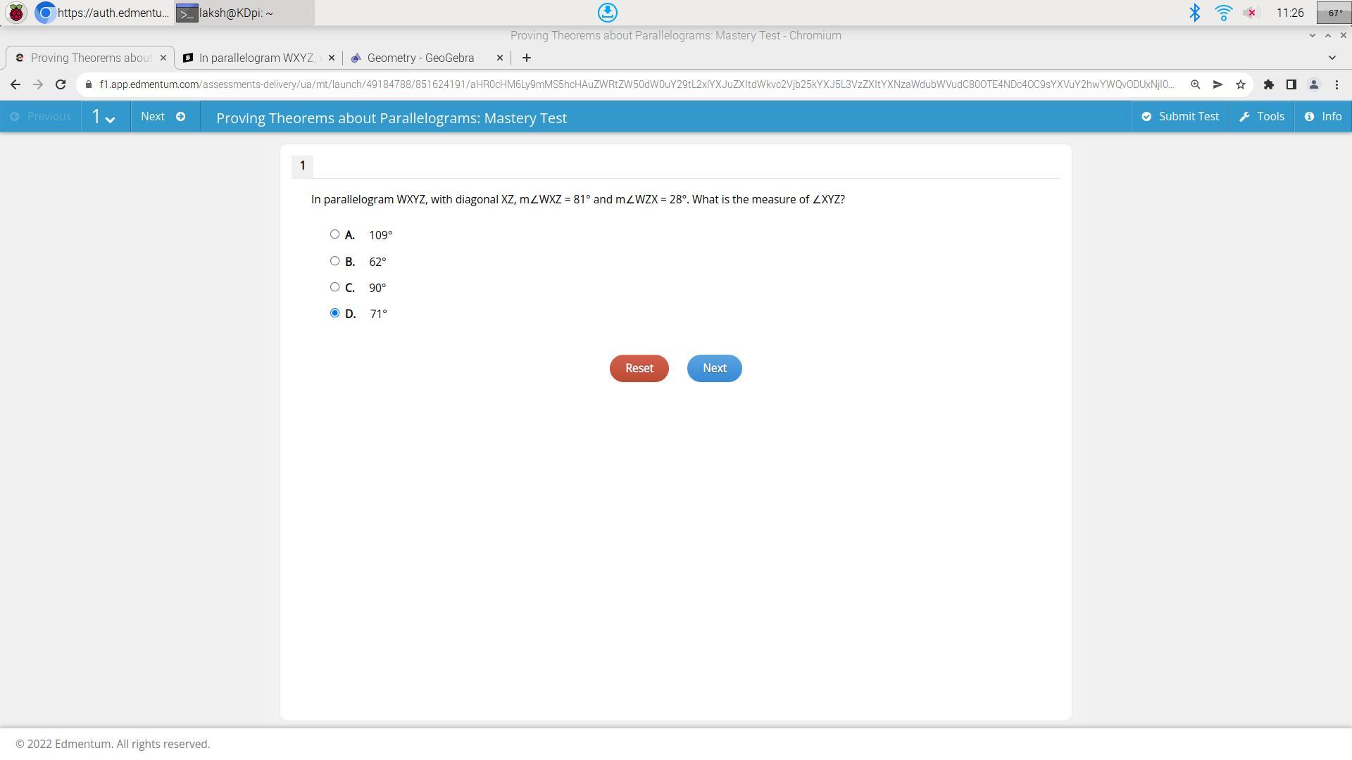
Task: Expand the tab search chevron
Action: tap(1332, 58)
